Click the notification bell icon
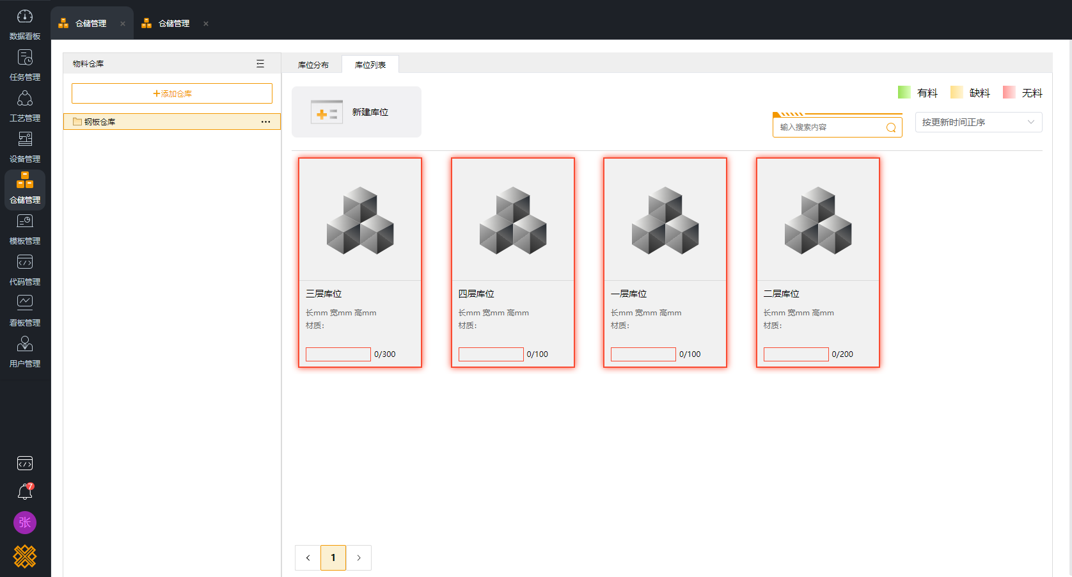Image resolution: width=1072 pixels, height=577 pixels. pos(25,491)
